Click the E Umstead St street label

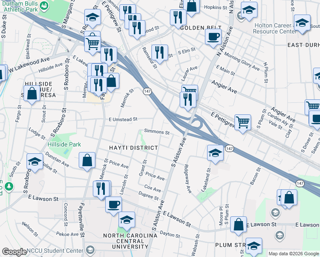(x=123, y=120)
